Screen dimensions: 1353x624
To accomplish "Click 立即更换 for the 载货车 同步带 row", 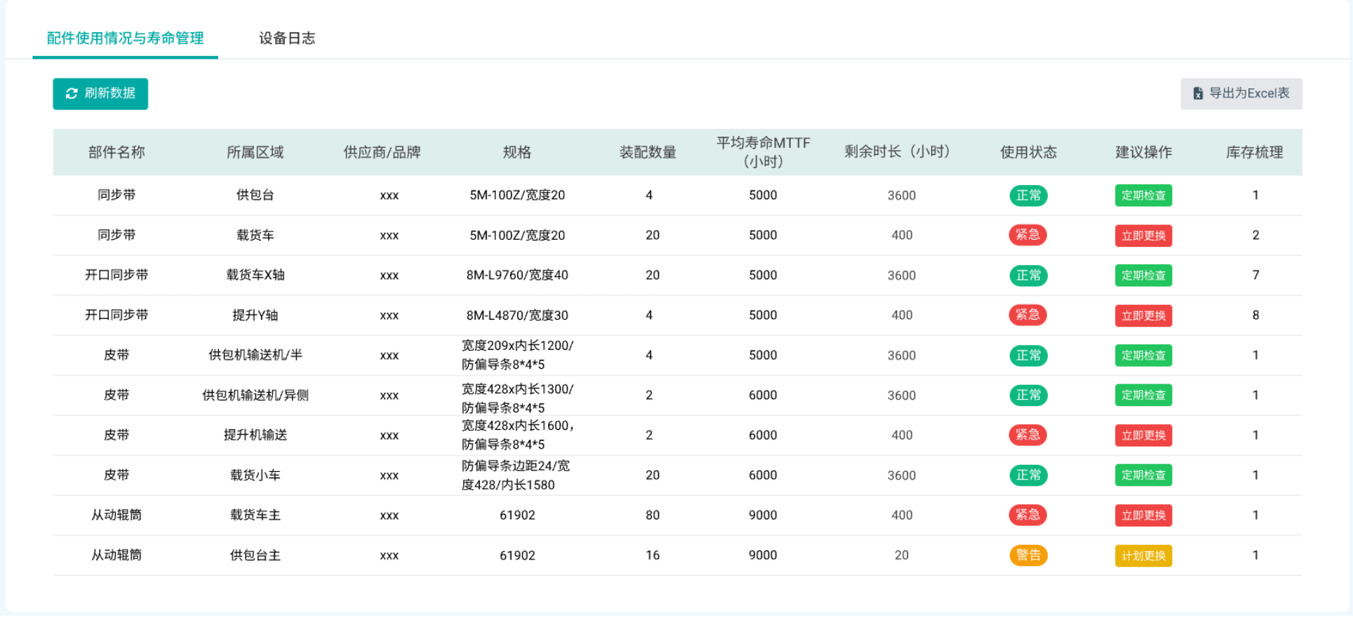I will [1142, 236].
